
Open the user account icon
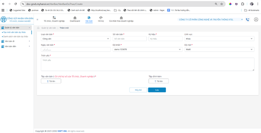click(x=256, y=20)
